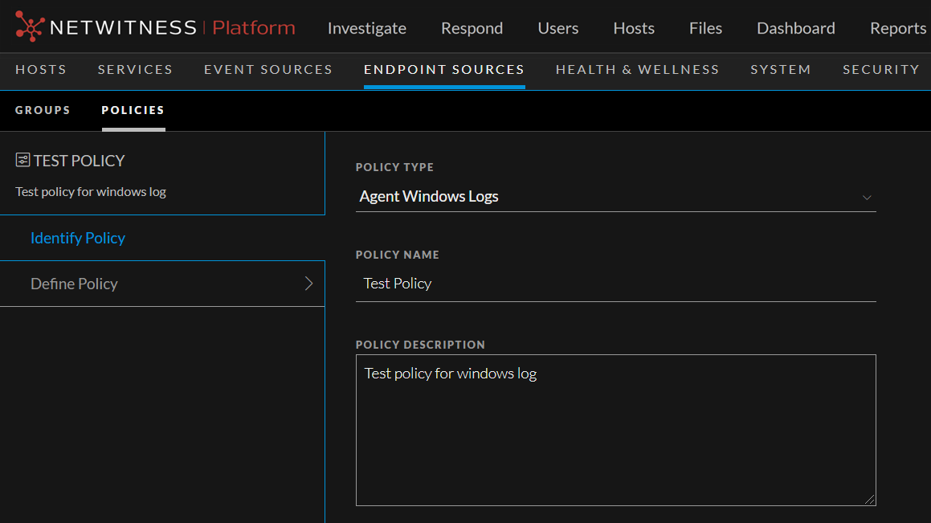This screenshot has height=523, width=931.
Task: Open the Policy Type dropdown arrow
Action: click(867, 198)
